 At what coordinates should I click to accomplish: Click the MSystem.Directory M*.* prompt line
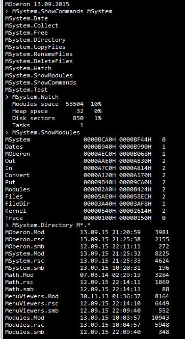pyautogui.click(x=48, y=225)
